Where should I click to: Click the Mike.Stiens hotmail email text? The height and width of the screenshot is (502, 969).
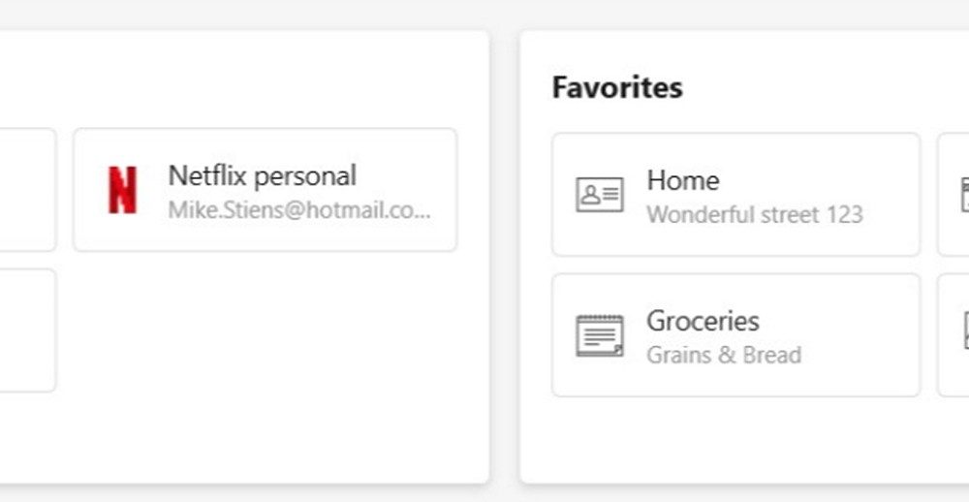point(298,210)
